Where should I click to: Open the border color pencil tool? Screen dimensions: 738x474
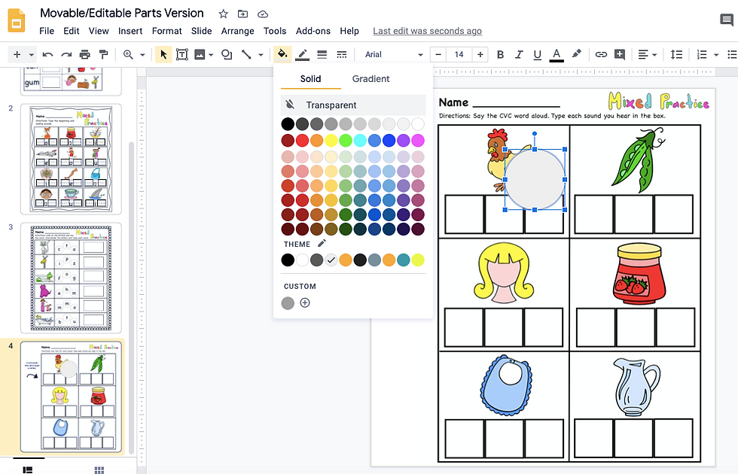pyautogui.click(x=302, y=54)
